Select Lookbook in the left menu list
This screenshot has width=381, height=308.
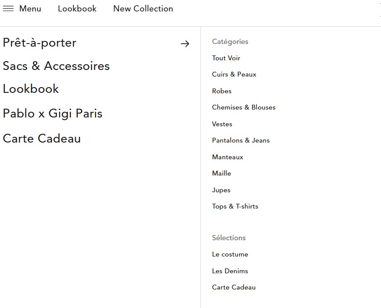(31, 89)
